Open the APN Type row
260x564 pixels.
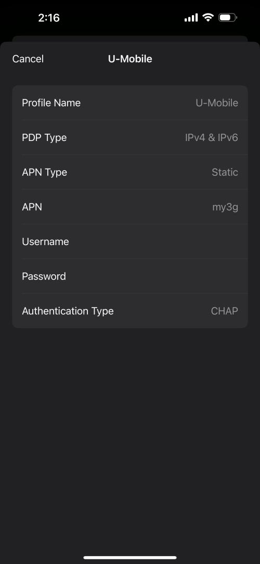130,172
